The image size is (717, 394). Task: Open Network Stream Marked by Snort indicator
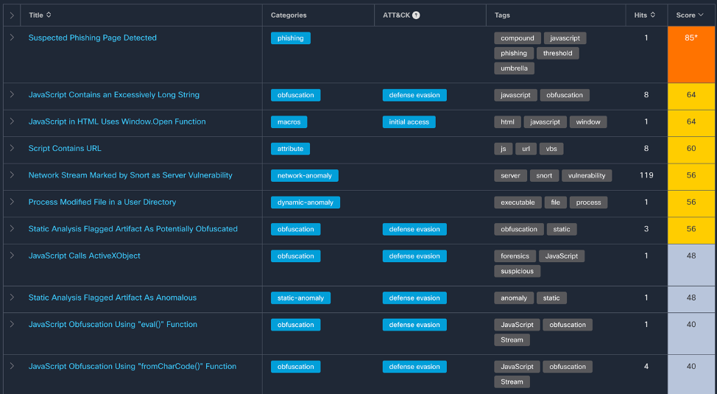pyautogui.click(x=130, y=175)
